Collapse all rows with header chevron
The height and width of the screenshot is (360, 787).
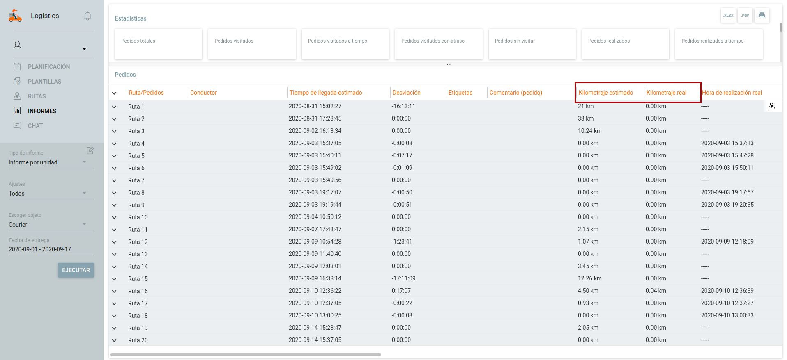tap(114, 93)
